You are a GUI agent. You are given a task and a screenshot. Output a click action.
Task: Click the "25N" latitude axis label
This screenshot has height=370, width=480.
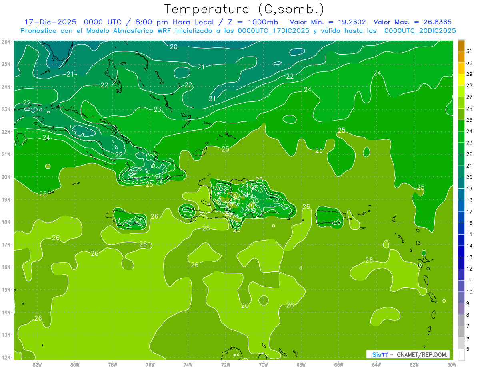[6, 64]
